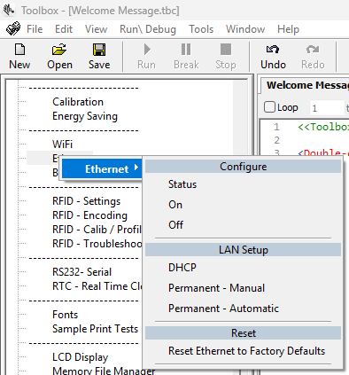Image resolution: width=349 pixels, height=375 pixels.
Task: Select RTC - Real Time Clock entry
Action: (97, 286)
